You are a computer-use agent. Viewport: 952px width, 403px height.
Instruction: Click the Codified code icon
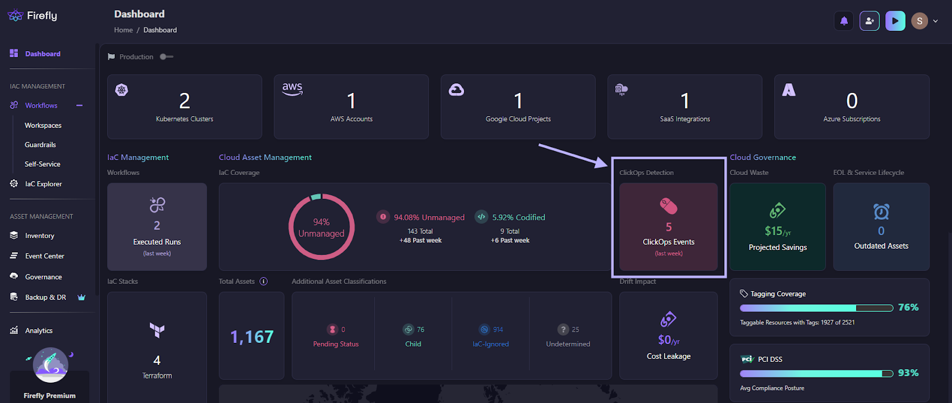[x=481, y=217]
